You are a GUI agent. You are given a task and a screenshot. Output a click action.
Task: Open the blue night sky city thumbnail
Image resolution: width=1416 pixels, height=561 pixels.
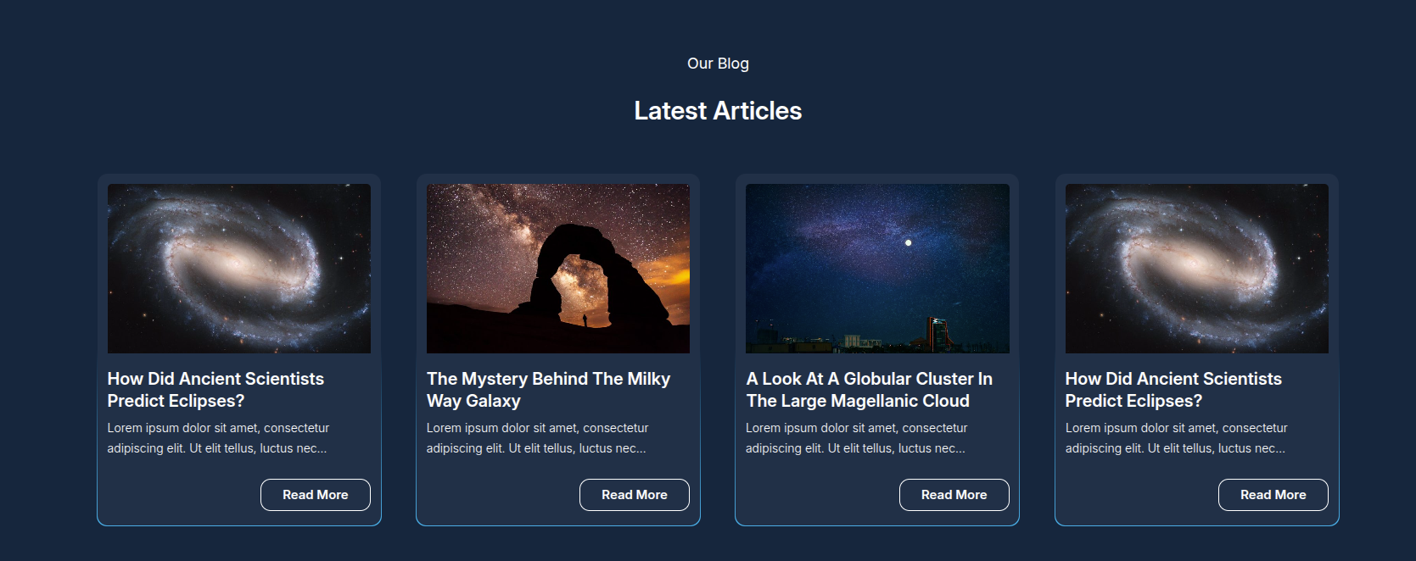point(877,269)
